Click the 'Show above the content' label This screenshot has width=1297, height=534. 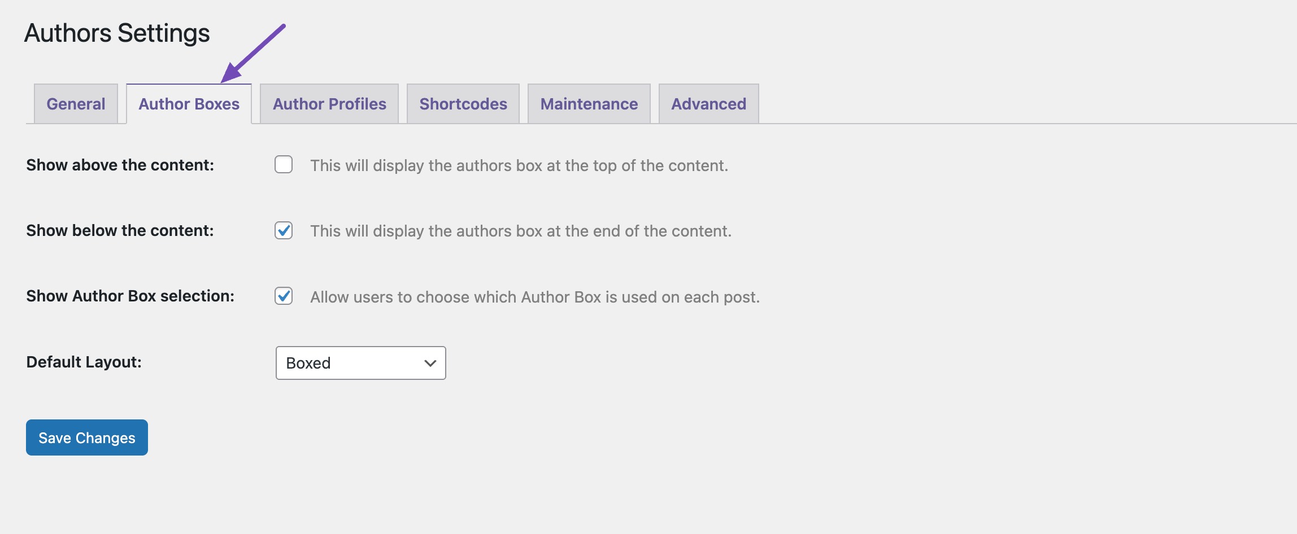(x=120, y=165)
